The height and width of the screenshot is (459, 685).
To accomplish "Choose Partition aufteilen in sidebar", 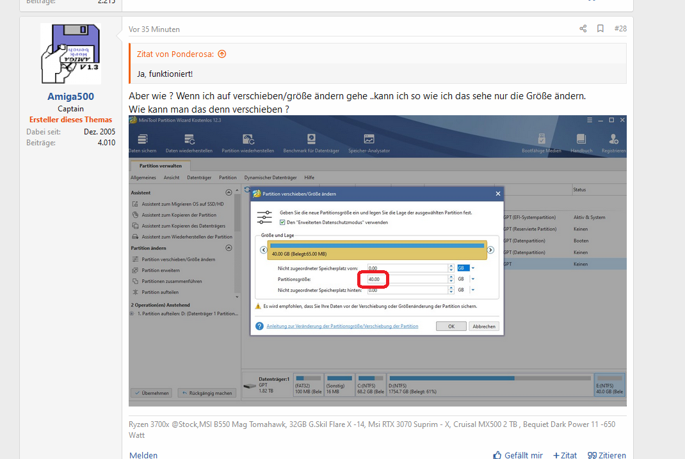I will pos(160,292).
